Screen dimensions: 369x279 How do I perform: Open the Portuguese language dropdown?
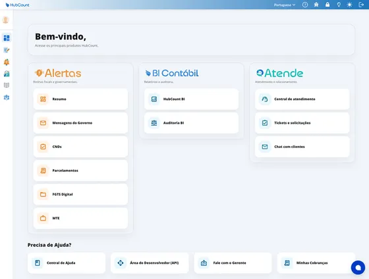285,5
